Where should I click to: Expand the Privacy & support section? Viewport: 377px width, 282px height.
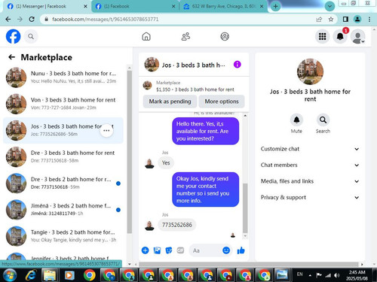click(310, 197)
